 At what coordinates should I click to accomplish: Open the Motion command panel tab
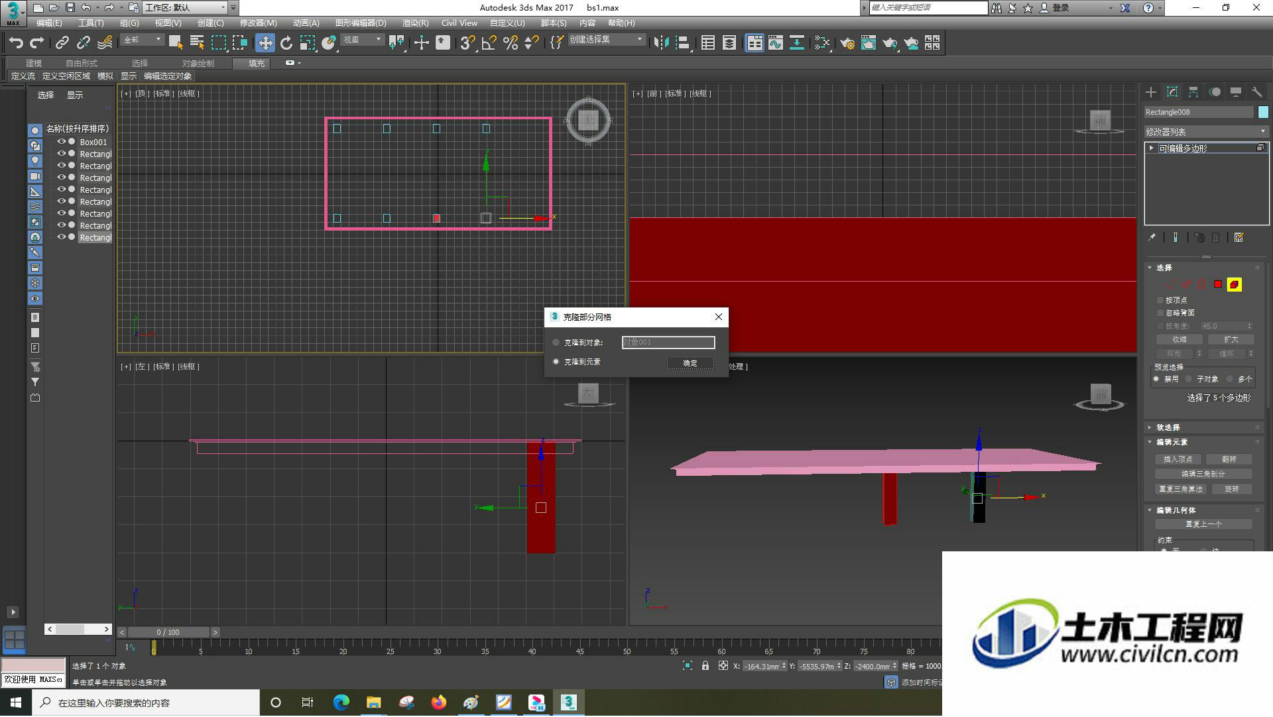click(1215, 92)
